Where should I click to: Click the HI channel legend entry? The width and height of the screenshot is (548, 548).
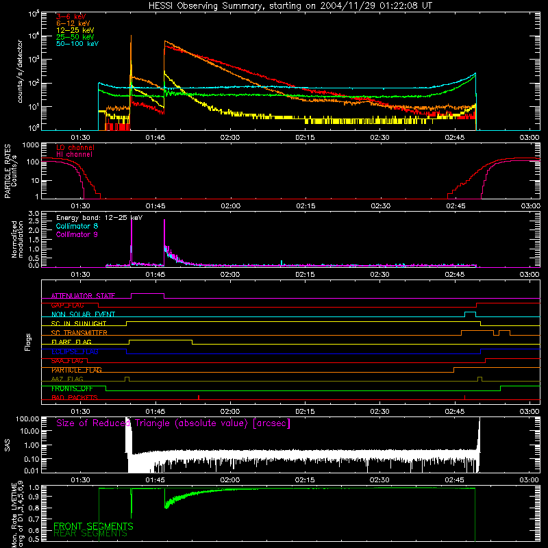pyautogui.click(x=74, y=155)
